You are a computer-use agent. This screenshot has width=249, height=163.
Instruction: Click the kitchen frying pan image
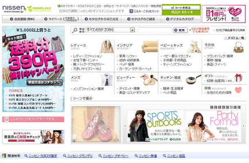tap(193, 79)
